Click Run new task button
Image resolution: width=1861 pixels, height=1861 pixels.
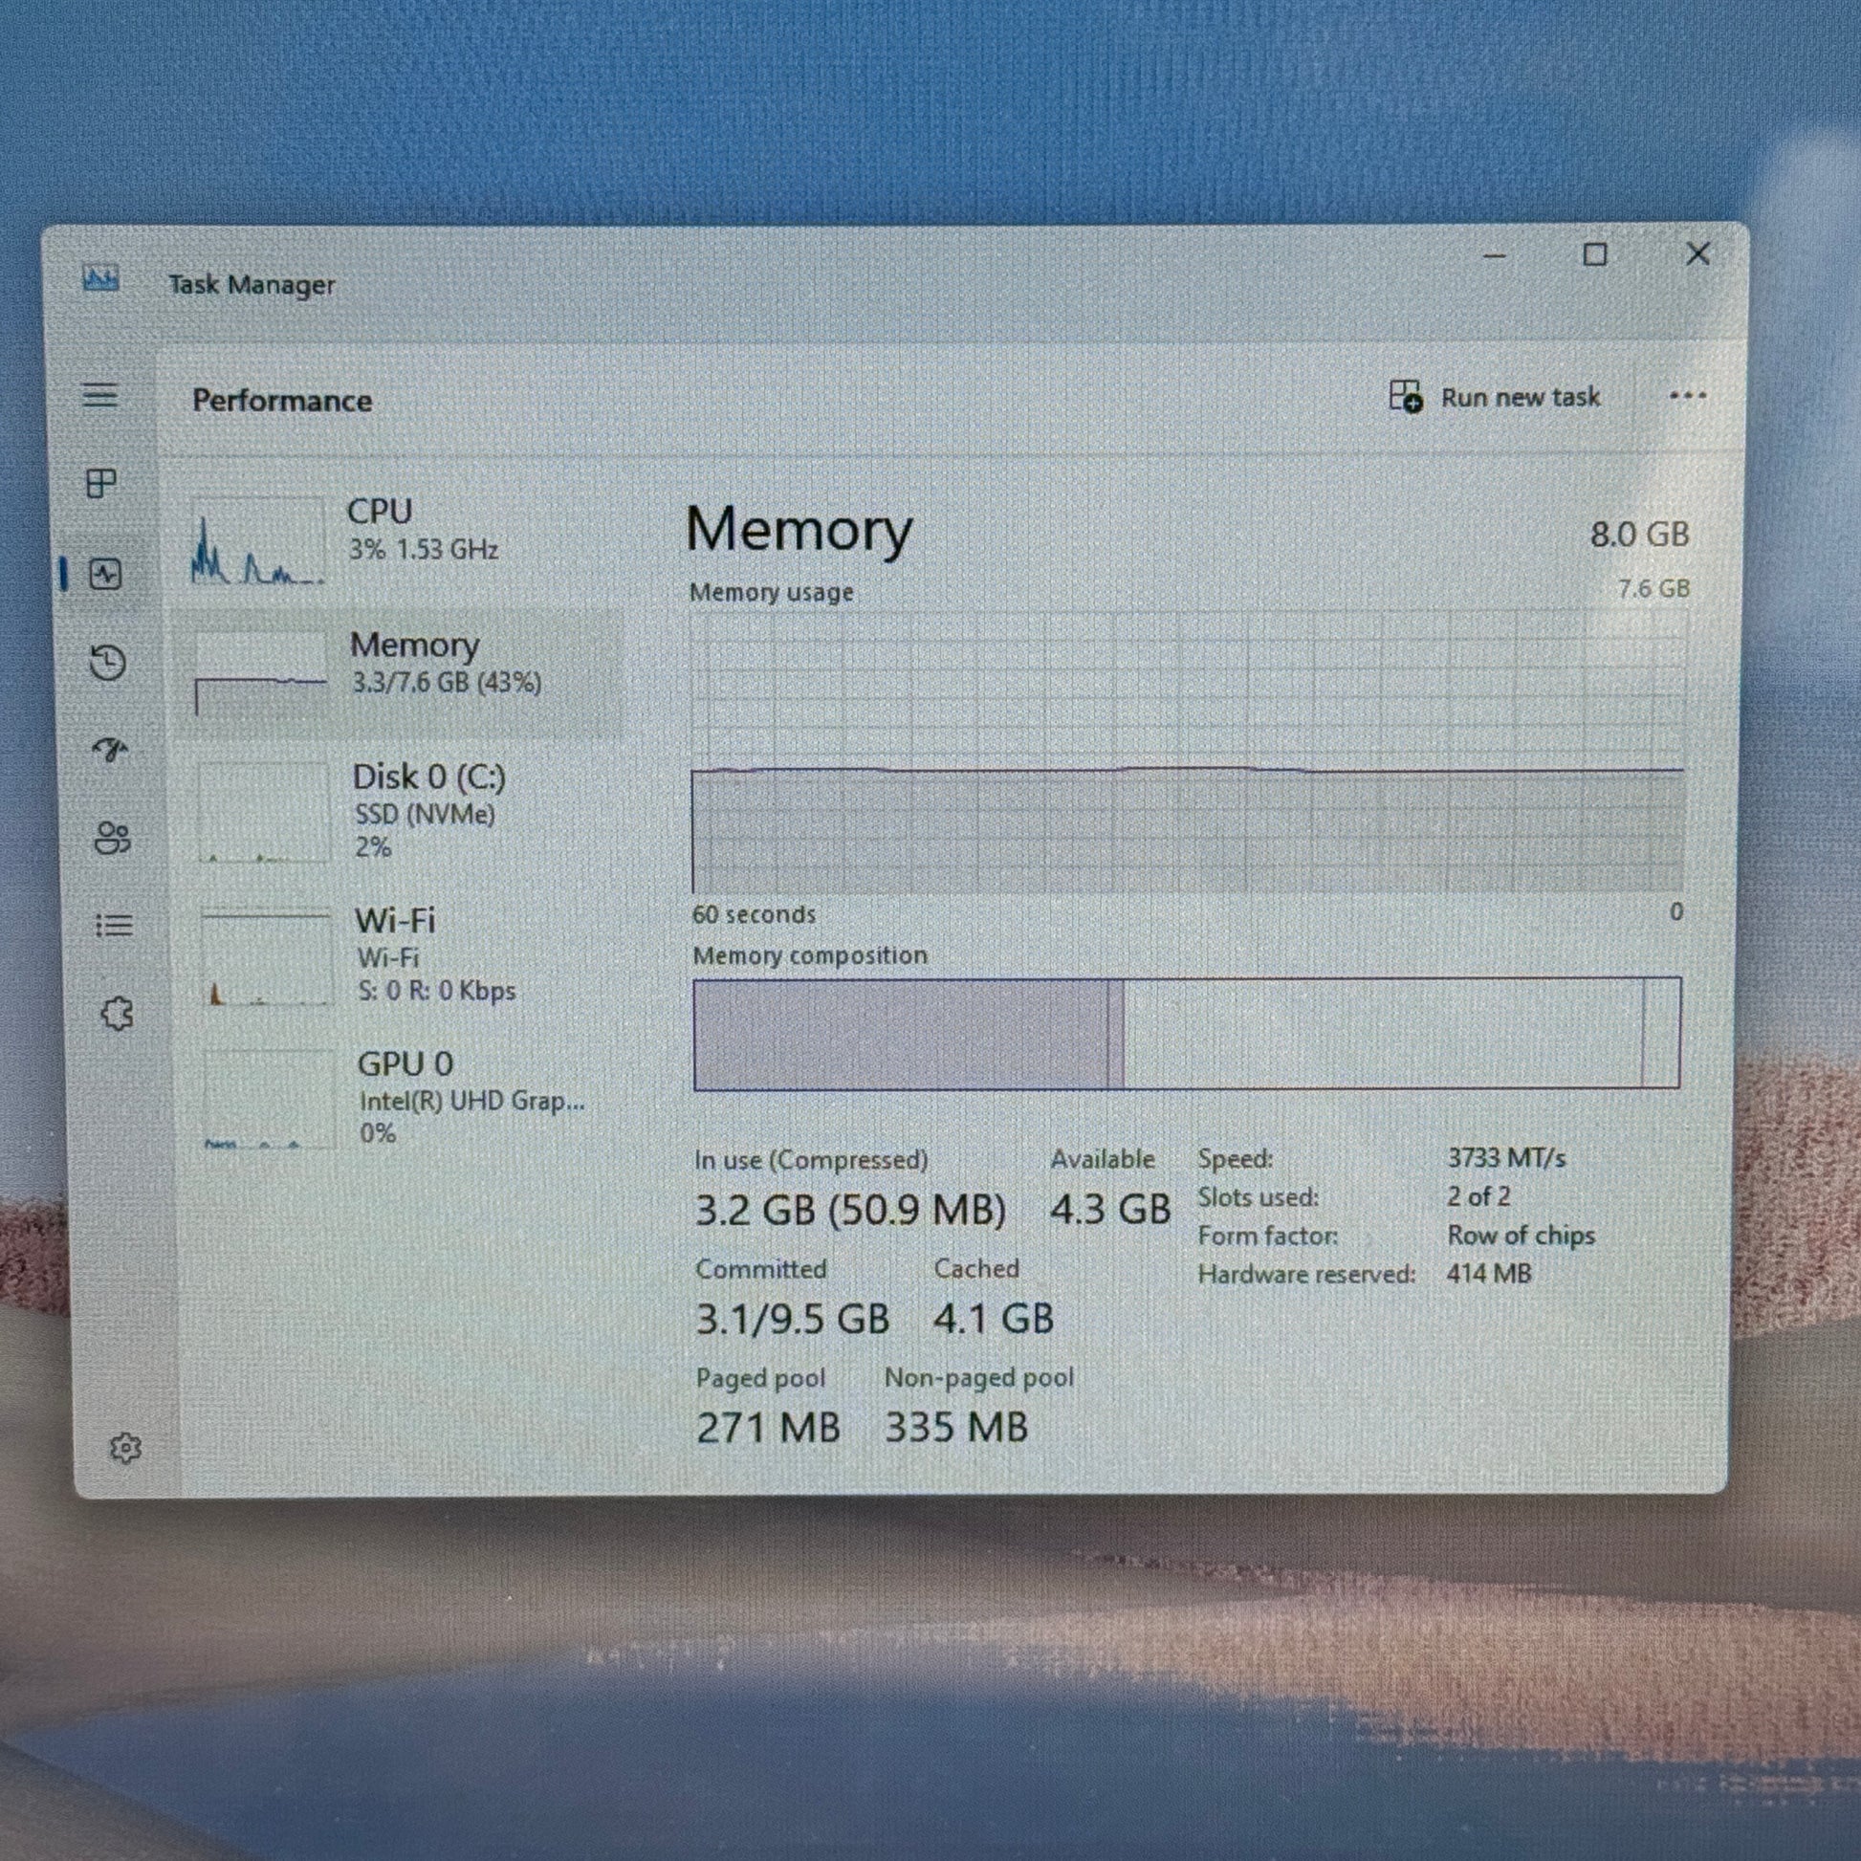1495,397
